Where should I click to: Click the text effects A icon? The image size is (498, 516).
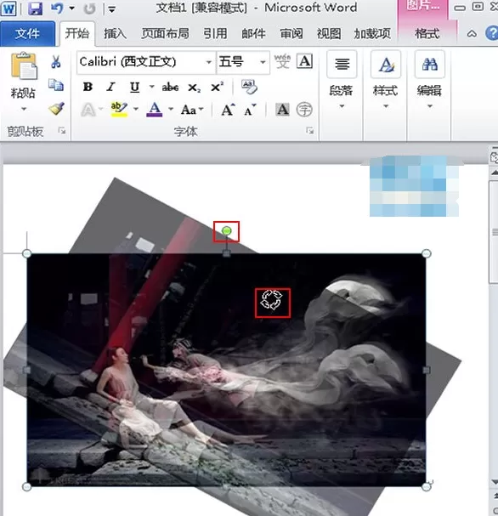click(88, 110)
